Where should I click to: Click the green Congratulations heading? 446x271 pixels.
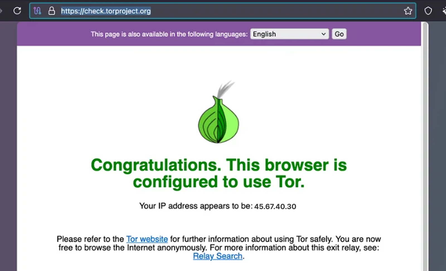219,173
